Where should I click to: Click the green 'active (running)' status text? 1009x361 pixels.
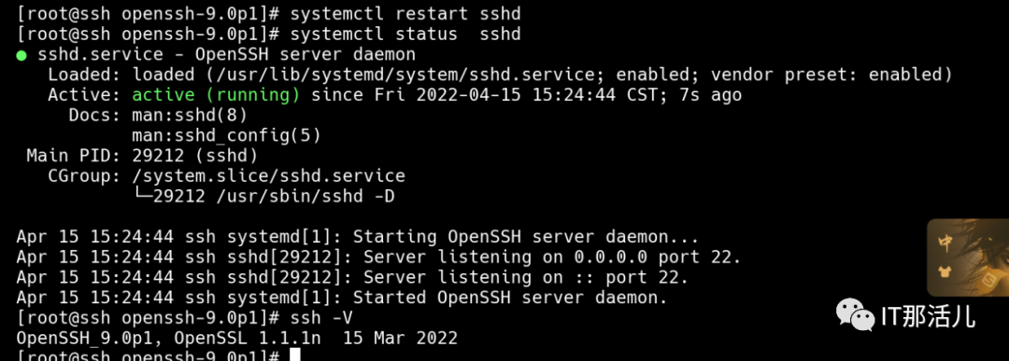coord(216,95)
